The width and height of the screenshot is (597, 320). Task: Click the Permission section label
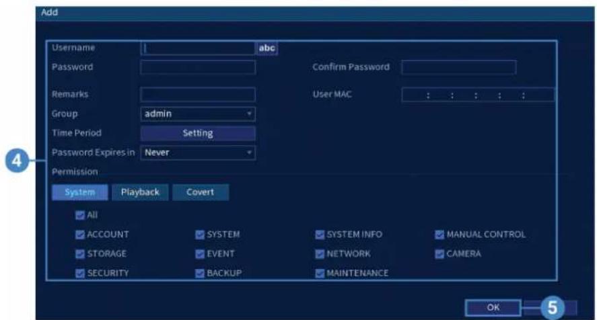click(75, 171)
